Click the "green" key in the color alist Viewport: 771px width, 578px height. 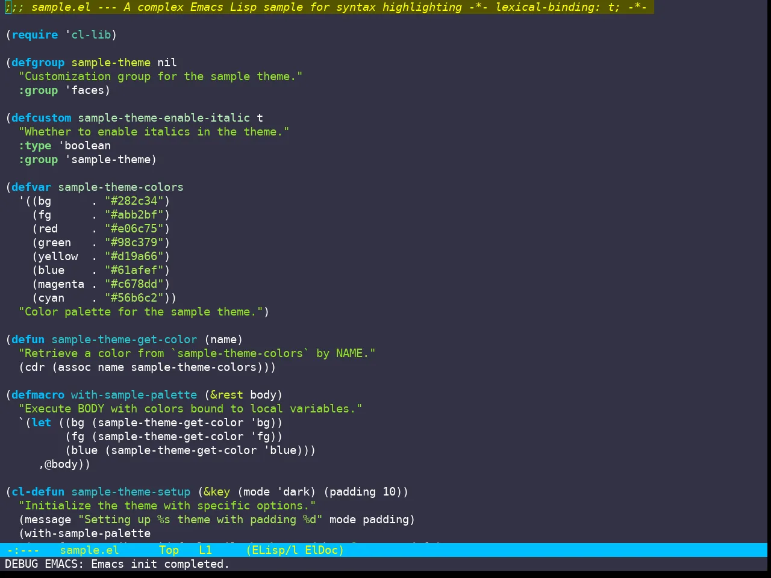[55, 243]
